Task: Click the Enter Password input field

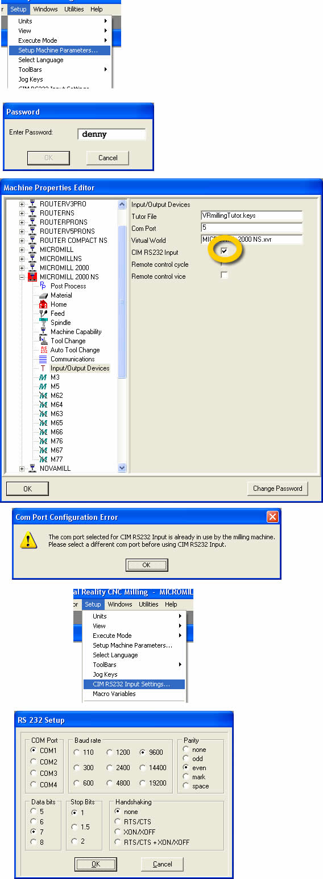Action: 111,134
